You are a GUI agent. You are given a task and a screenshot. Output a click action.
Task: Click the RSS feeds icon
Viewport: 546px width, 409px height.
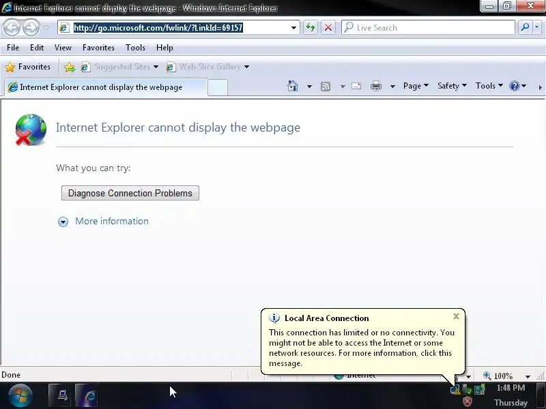(326, 87)
